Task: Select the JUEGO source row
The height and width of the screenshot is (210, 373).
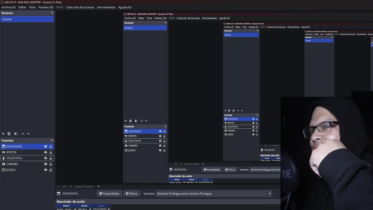Action: click(27, 170)
